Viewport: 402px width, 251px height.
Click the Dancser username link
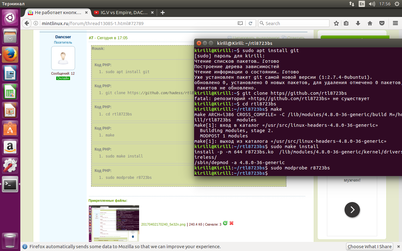tap(63, 37)
